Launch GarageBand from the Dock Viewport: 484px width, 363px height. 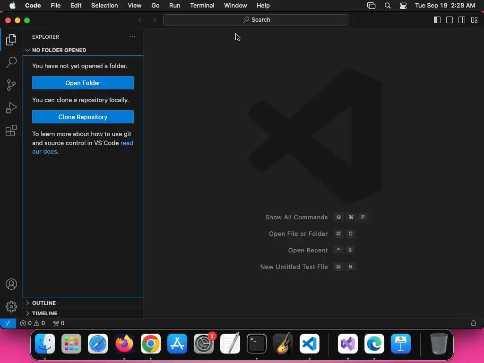[283, 344]
